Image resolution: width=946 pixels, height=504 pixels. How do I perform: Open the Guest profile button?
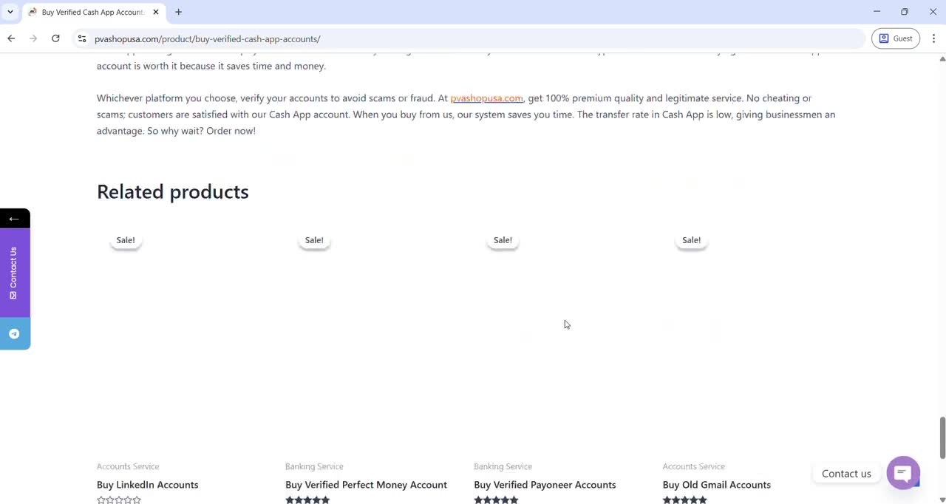896,38
